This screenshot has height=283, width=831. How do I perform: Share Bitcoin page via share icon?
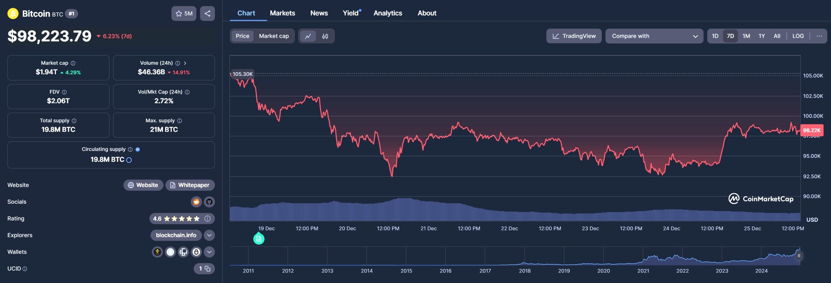pyautogui.click(x=207, y=13)
